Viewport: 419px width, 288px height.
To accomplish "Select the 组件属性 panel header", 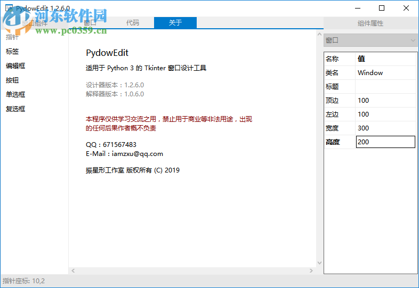I will [370, 23].
